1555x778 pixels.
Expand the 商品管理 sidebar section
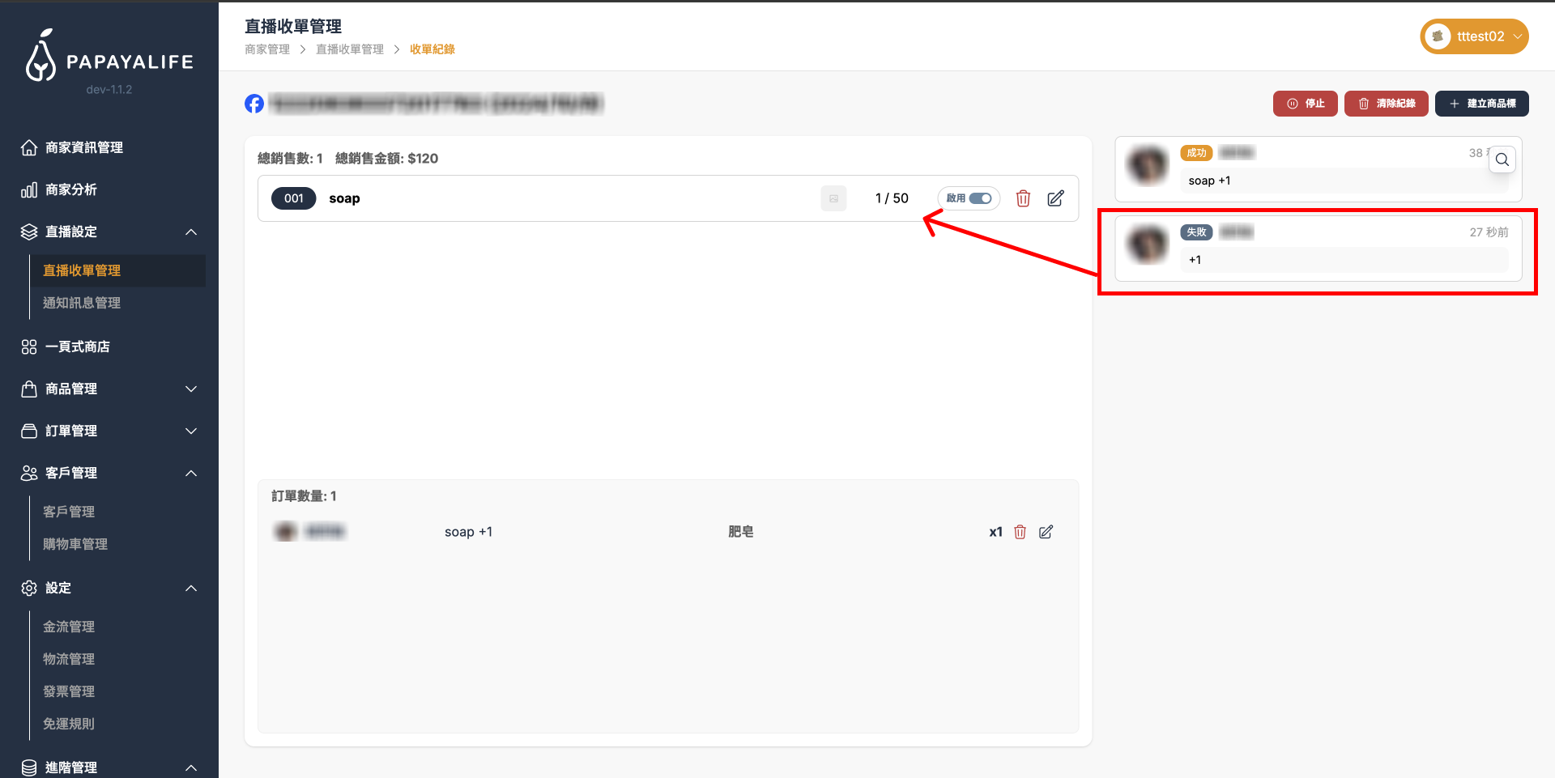click(x=191, y=389)
